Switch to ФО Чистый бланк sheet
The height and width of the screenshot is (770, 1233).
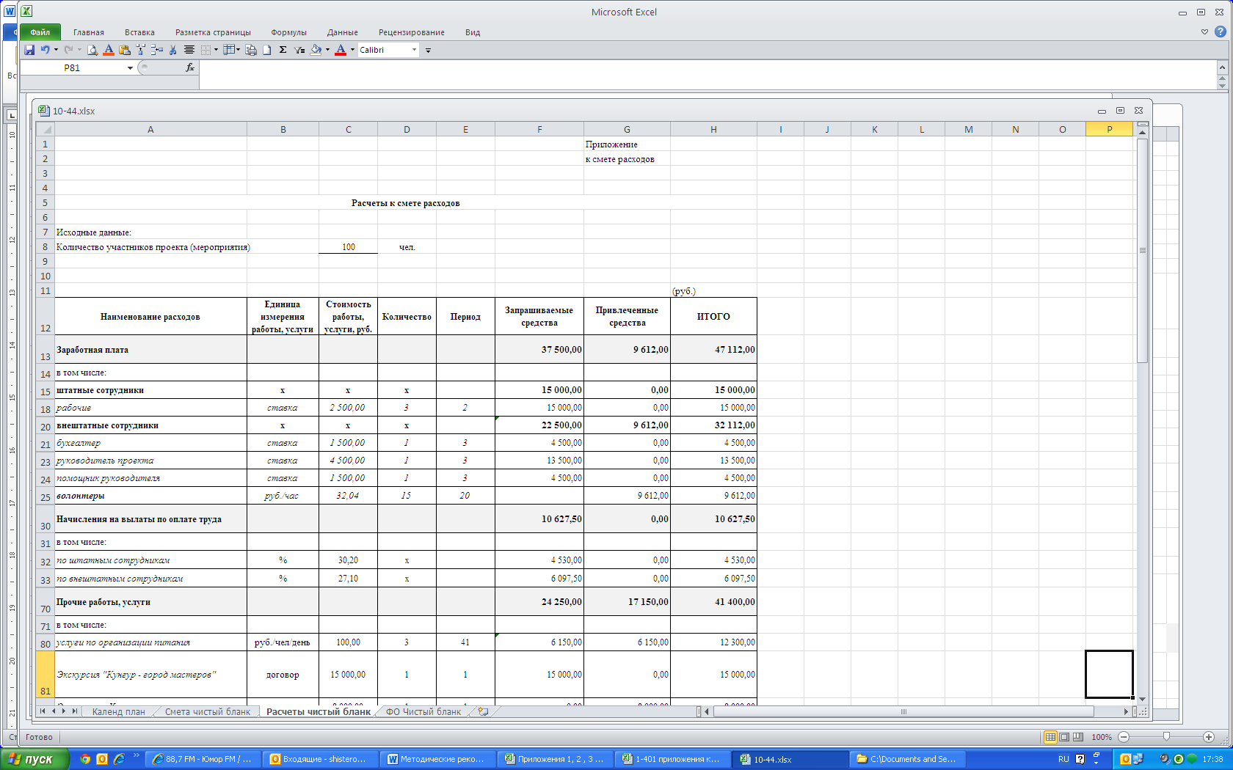coord(423,711)
